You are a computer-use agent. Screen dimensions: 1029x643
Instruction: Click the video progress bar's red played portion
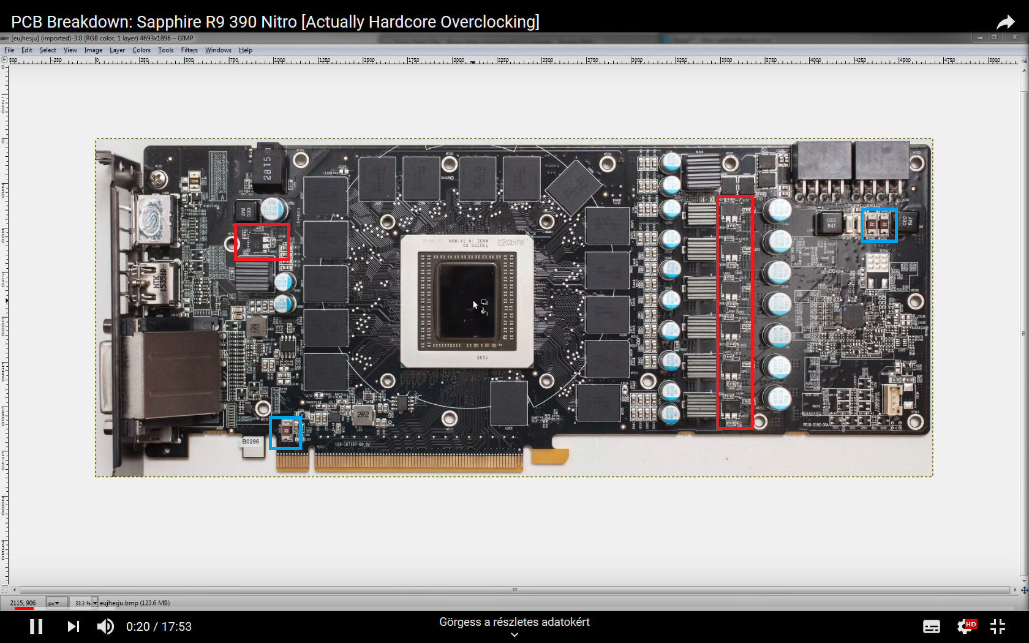point(24,609)
